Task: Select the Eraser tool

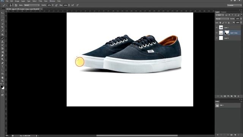Action: click(2, 49)
